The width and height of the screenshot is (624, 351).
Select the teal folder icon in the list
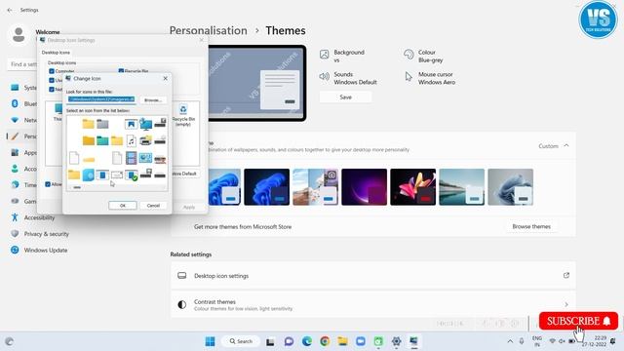102,140
